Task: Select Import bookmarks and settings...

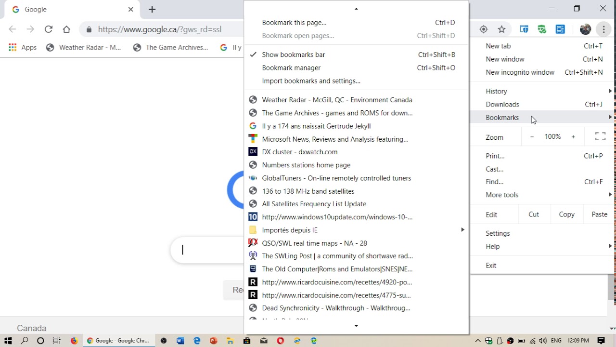Action: point(356,81)
